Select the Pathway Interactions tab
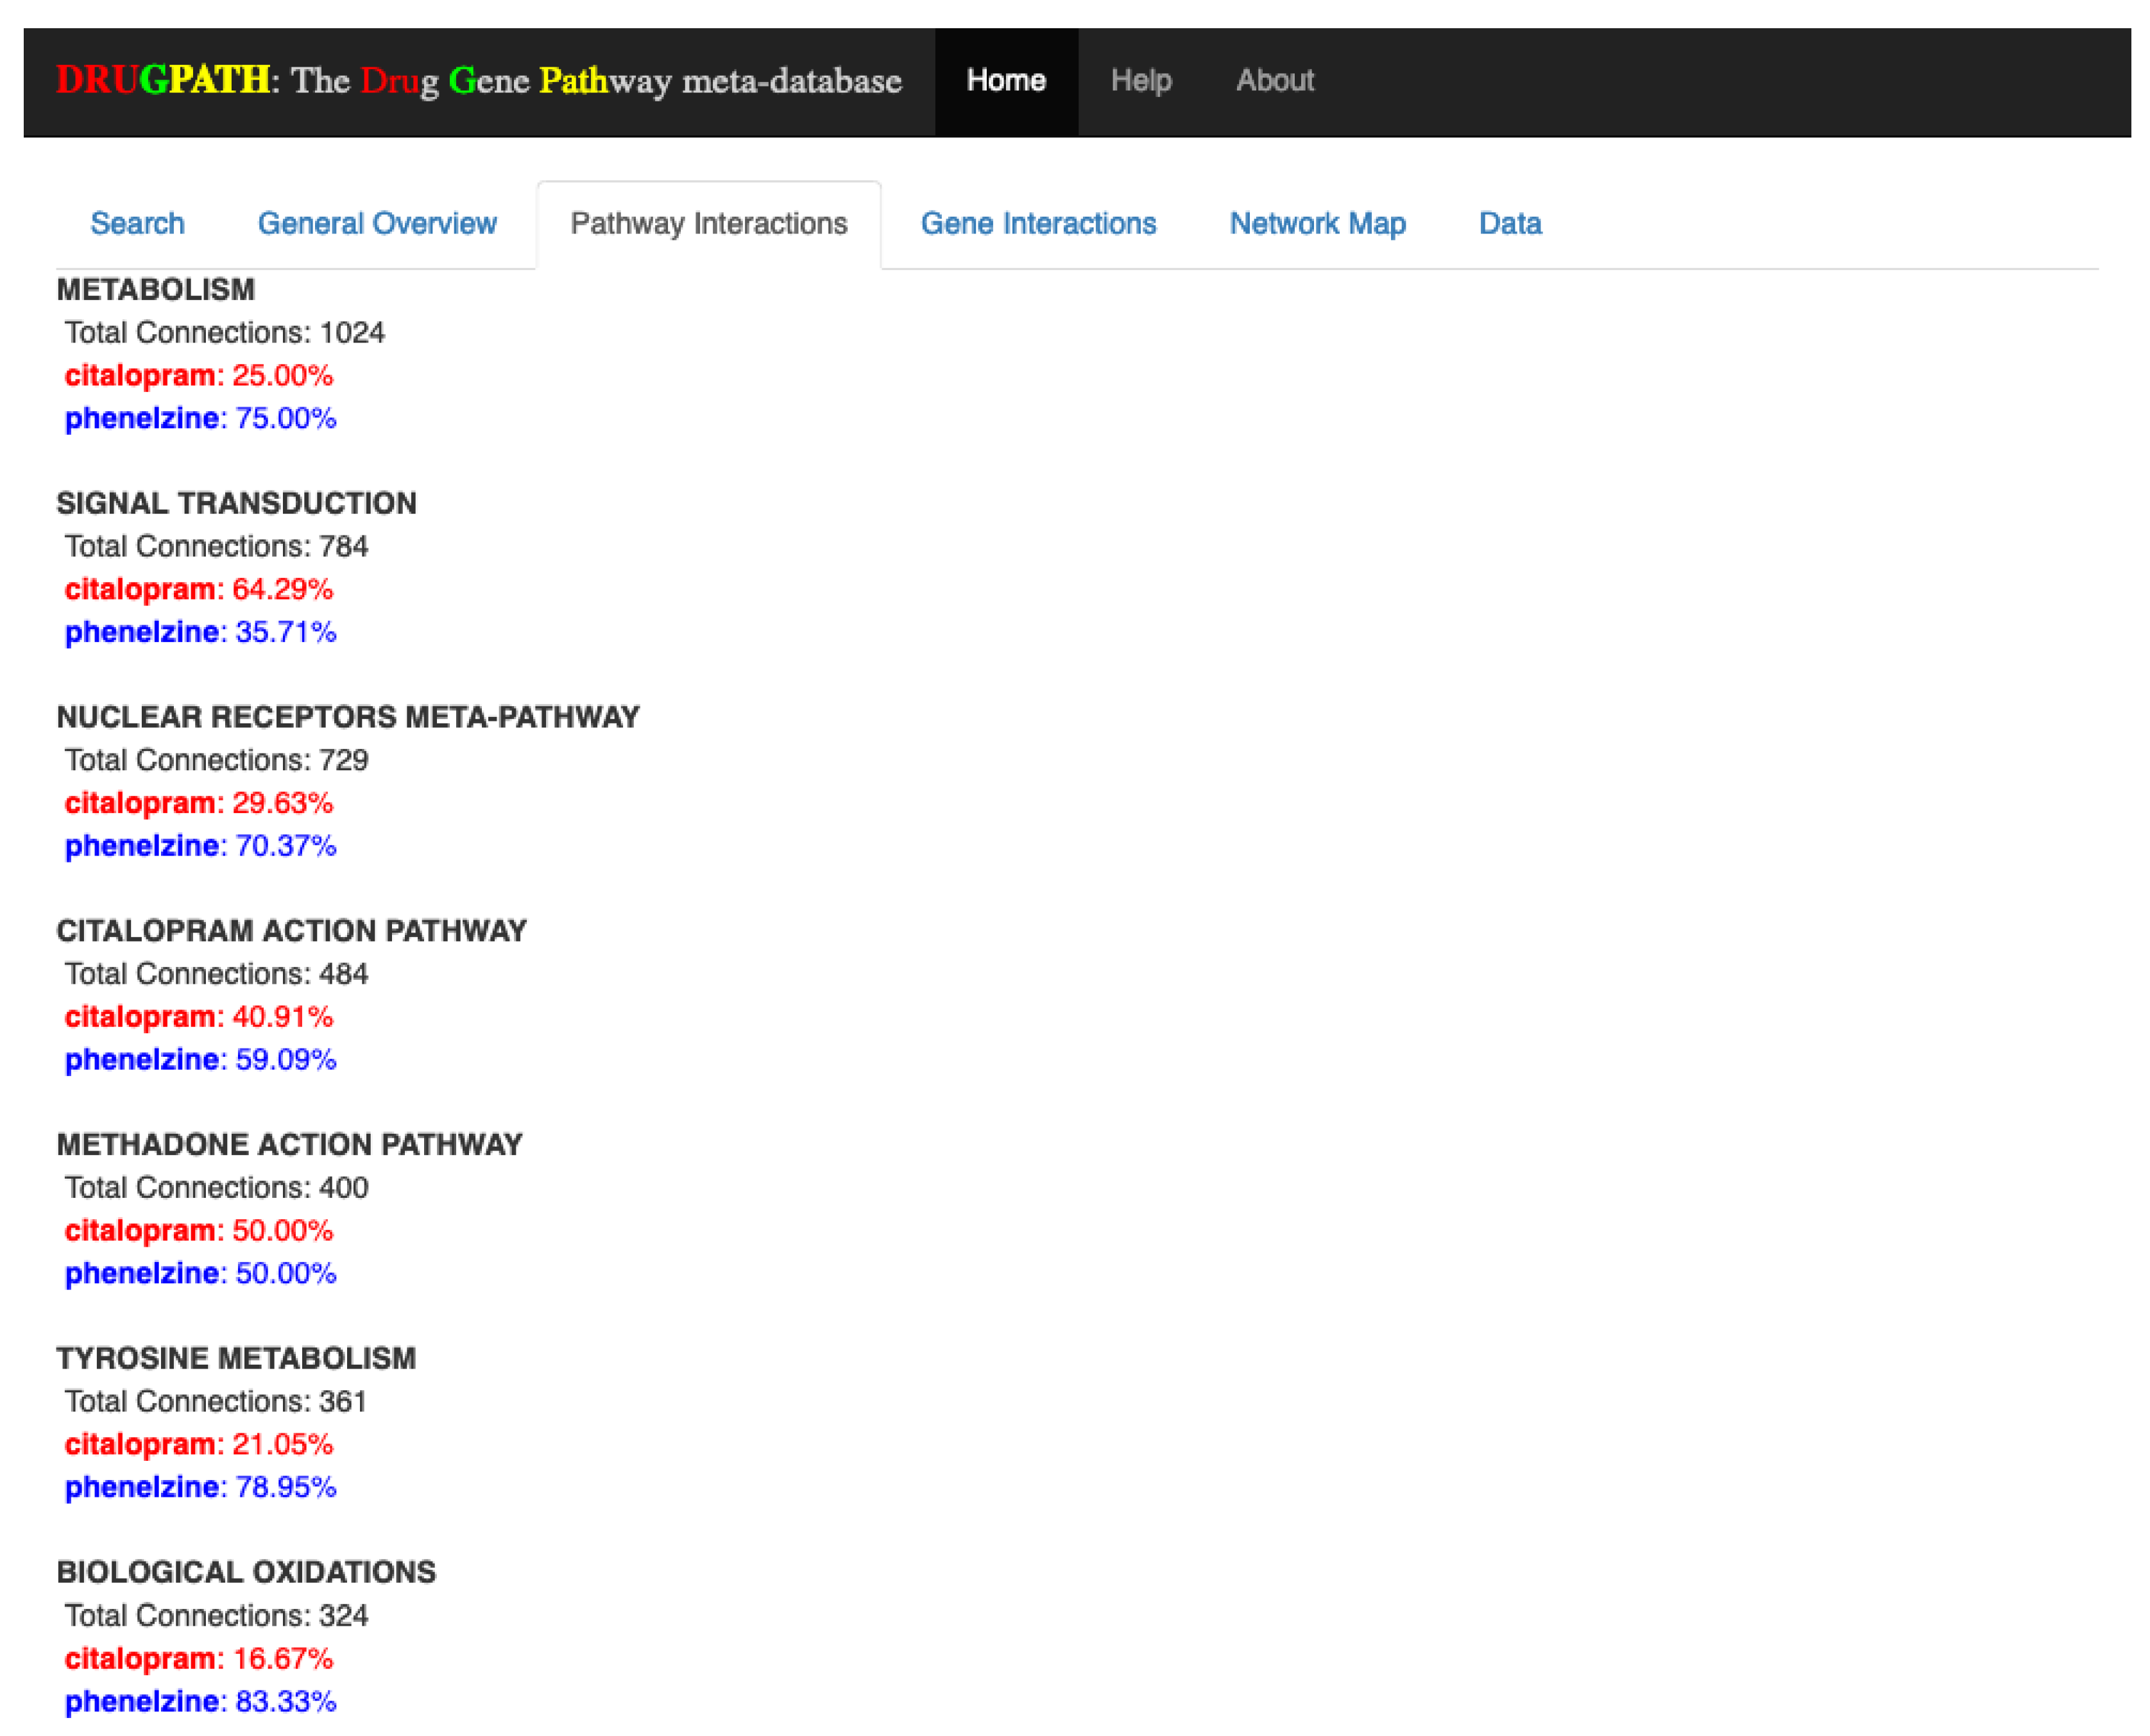 coord(708,223)
